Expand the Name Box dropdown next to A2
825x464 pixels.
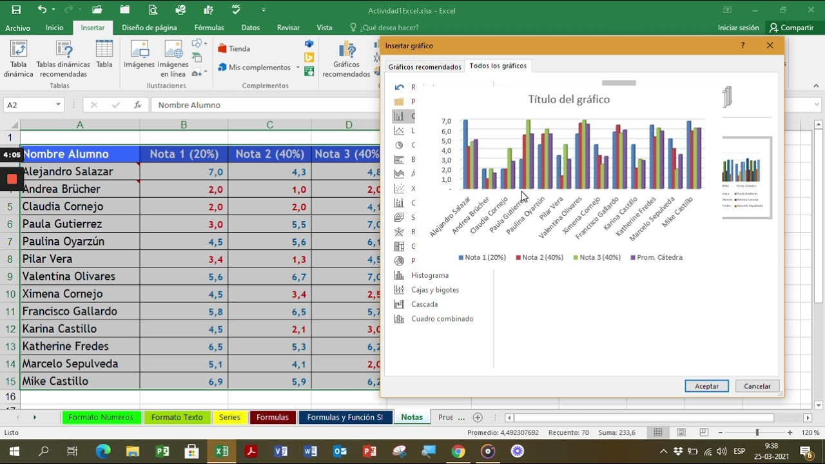[x=58, y=105]
